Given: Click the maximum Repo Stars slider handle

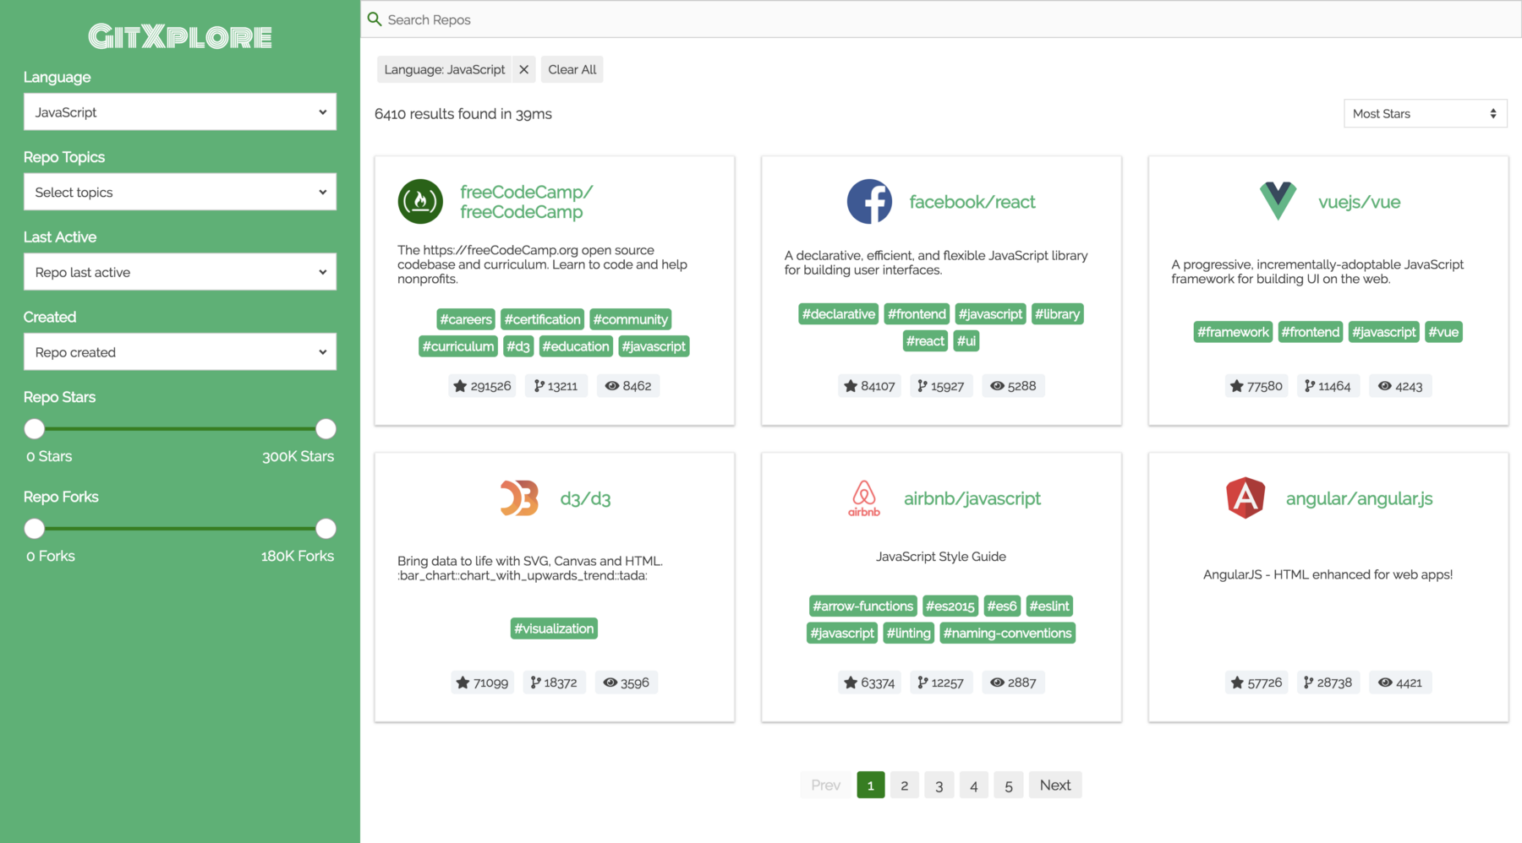Looking at the screenshot, I should pos(326,429).
